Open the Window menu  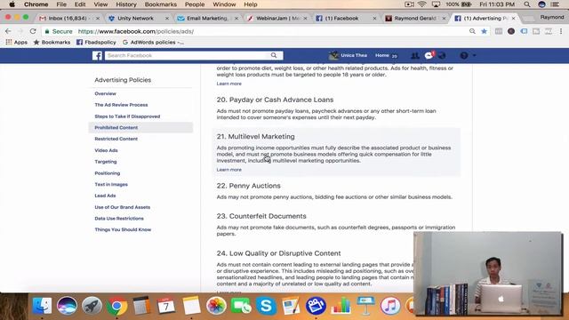pyautogui.click(x=224, y=4)
